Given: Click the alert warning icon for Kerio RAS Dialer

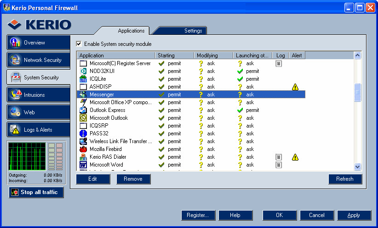Looking at the screenshot, I should click(x=295, y=157).
